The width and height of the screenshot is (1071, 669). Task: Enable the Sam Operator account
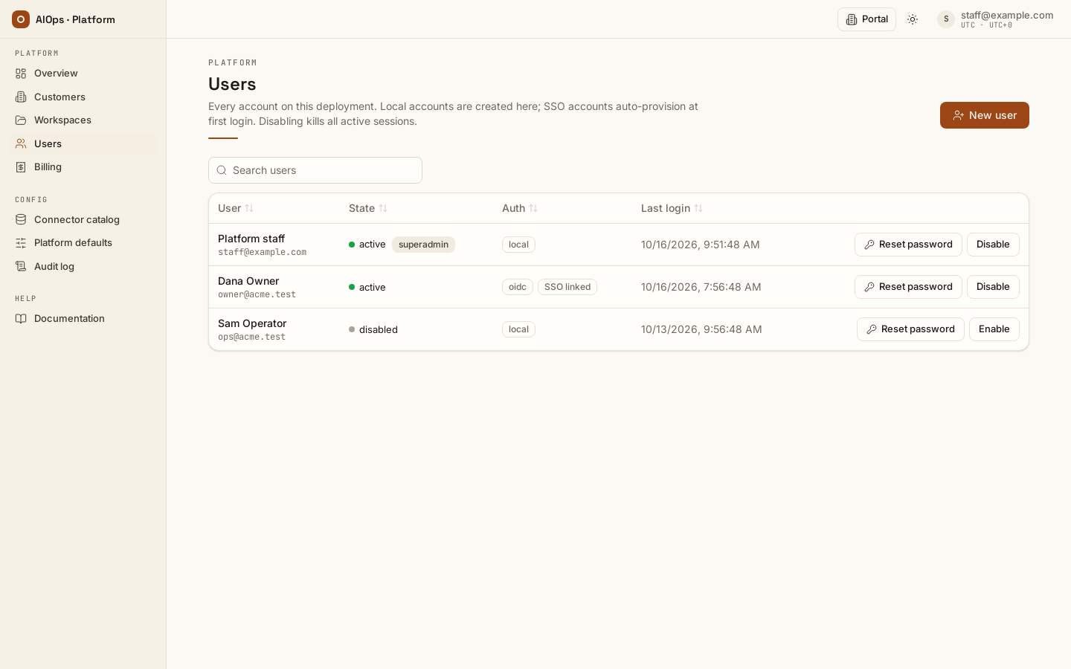994,329
